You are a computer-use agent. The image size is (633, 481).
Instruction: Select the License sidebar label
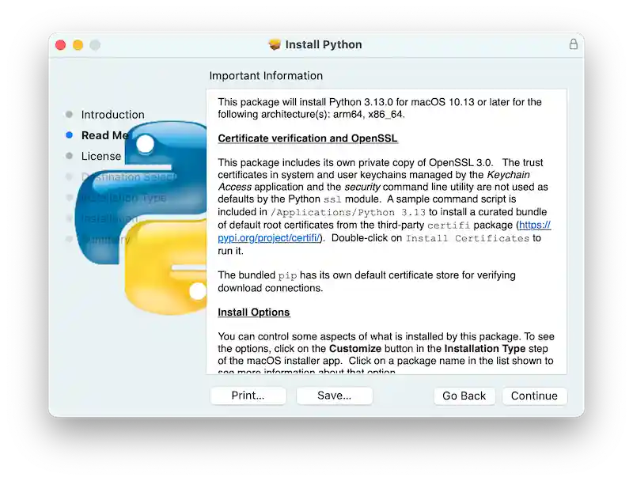coord(101,156)
